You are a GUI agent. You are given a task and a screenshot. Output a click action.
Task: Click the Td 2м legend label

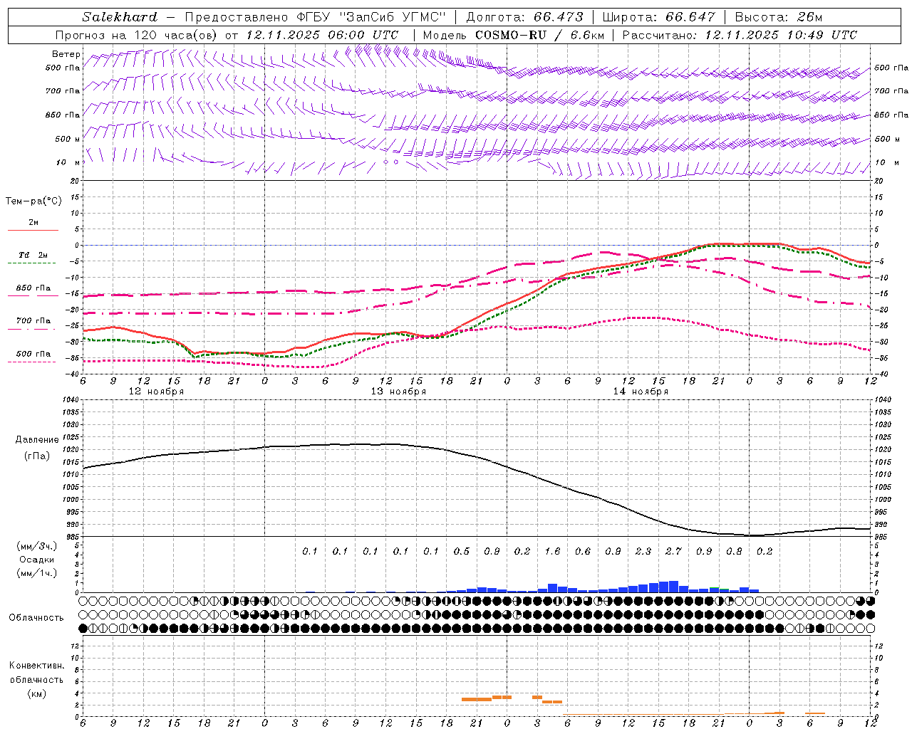click(33, 255)
